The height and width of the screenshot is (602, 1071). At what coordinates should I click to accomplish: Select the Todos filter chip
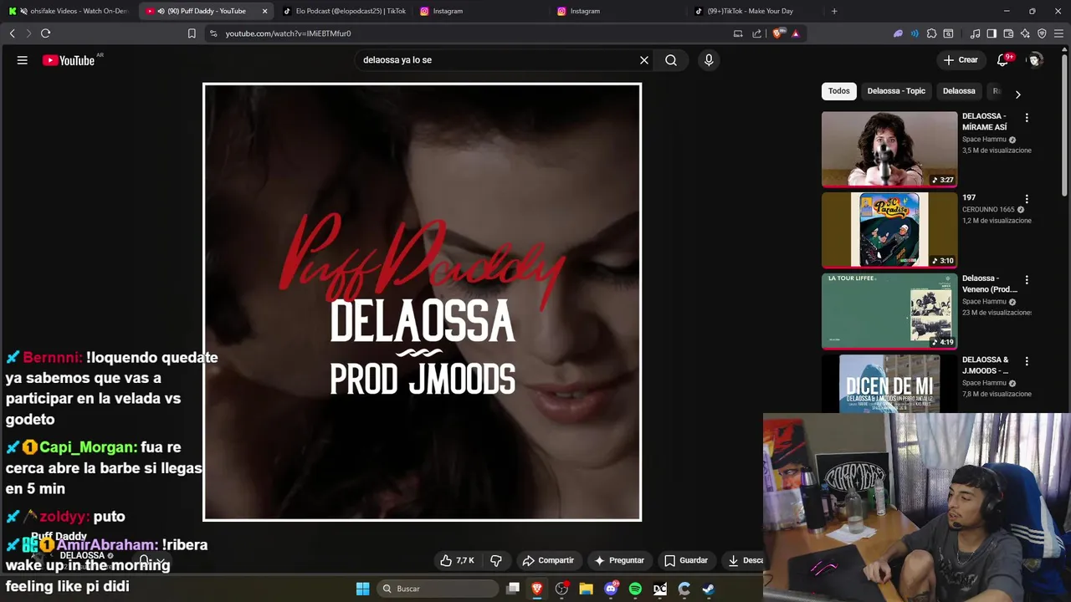(839, 91)
